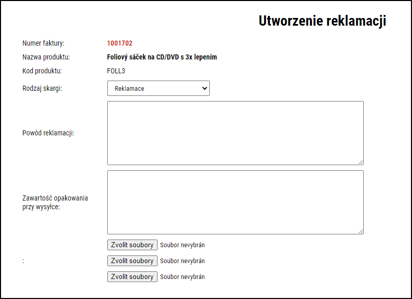Image resolution: width=412 pixels, height=299 pixels.
Task: Open the Rodzaj skargi dropdown
Action: point(159,88)
